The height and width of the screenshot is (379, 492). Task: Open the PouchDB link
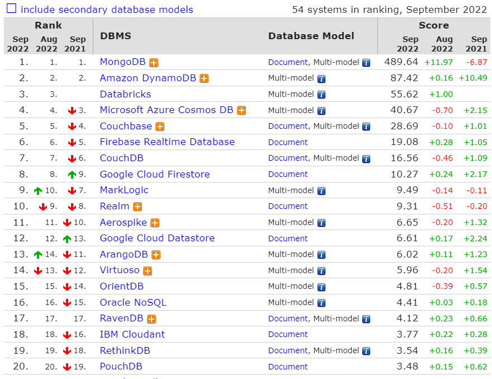coord(121,367)
